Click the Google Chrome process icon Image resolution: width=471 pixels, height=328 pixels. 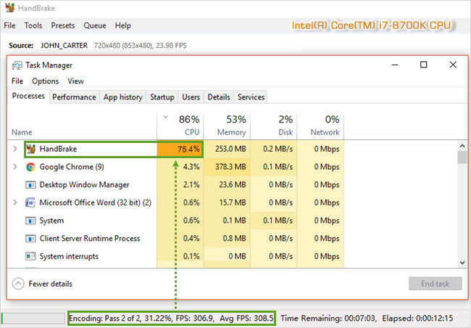(x=31, y=167)
